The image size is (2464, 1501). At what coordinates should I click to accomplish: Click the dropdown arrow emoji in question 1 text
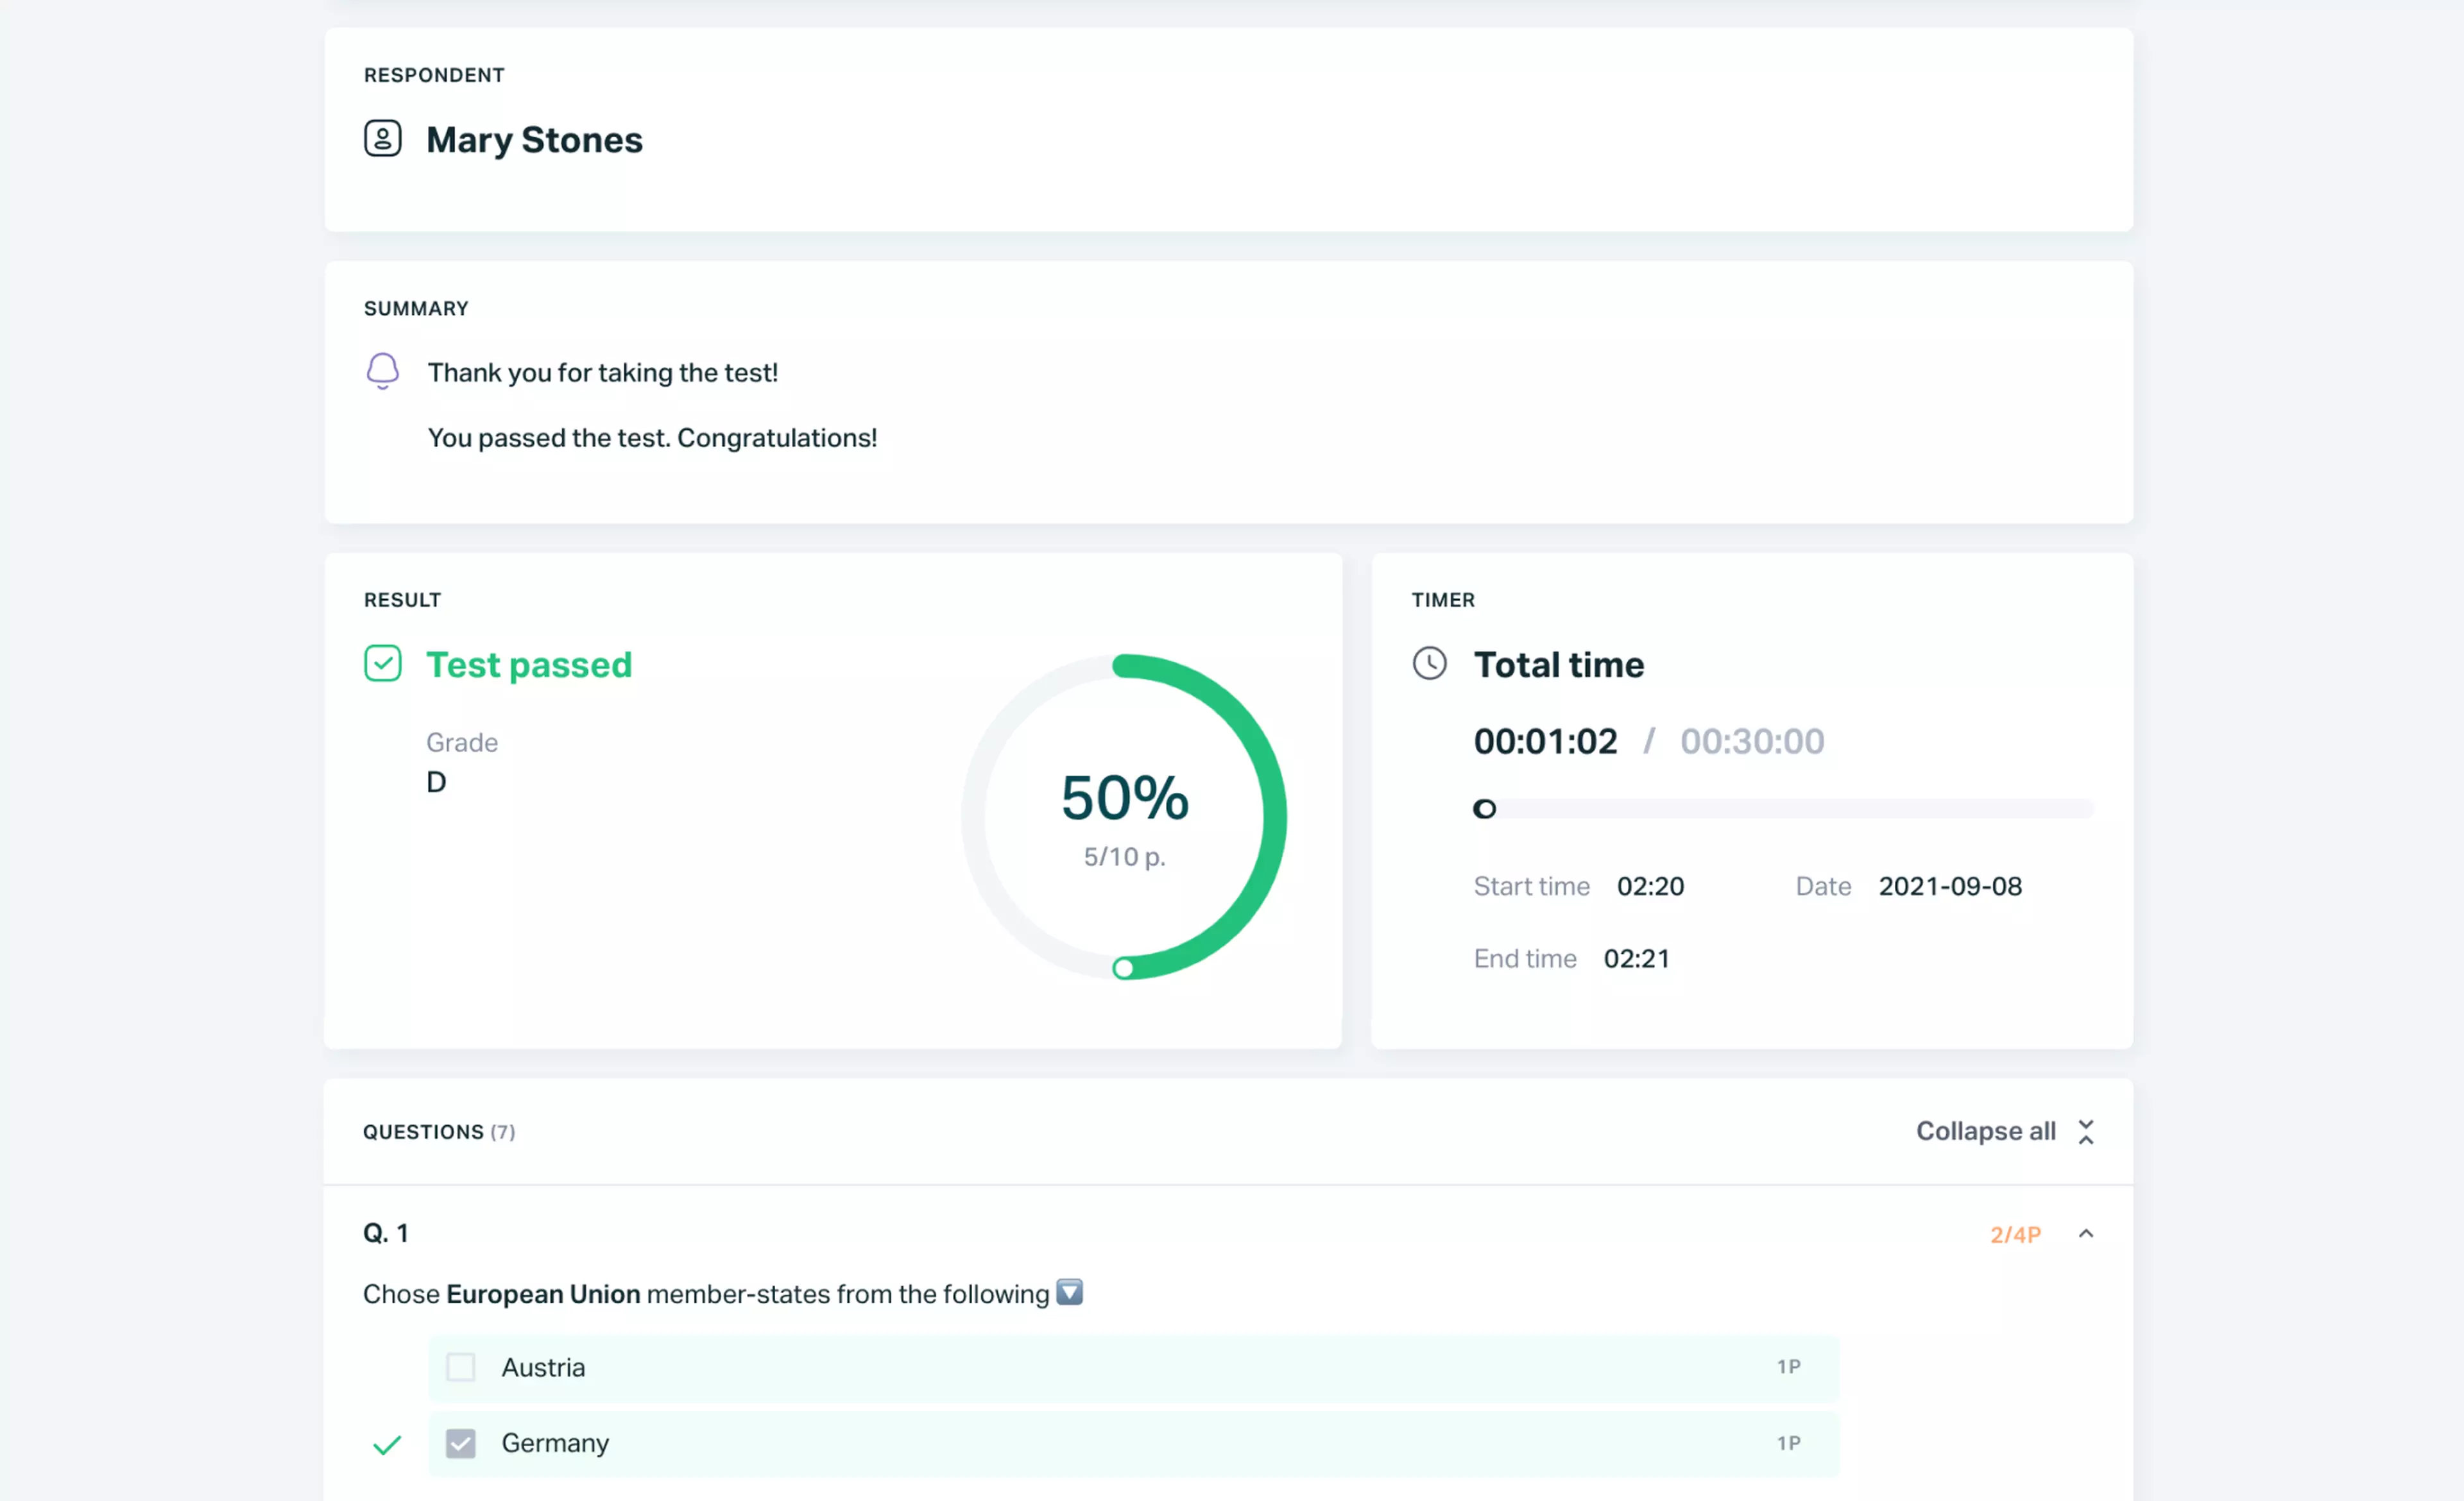pyautogui.click(x=1068, y=1292)
